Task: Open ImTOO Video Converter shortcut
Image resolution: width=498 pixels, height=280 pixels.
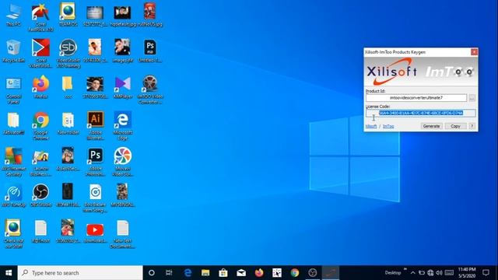Action: (150, 90)
